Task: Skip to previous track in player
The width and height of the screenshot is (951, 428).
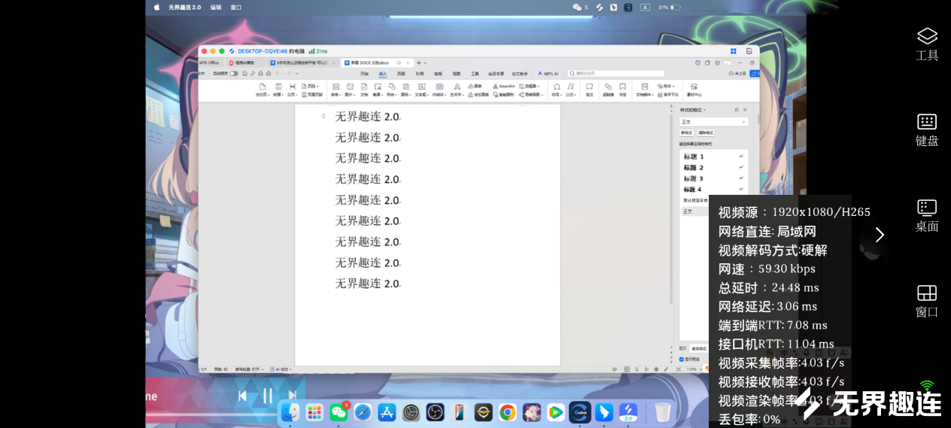Action: (x=242, y=396)
